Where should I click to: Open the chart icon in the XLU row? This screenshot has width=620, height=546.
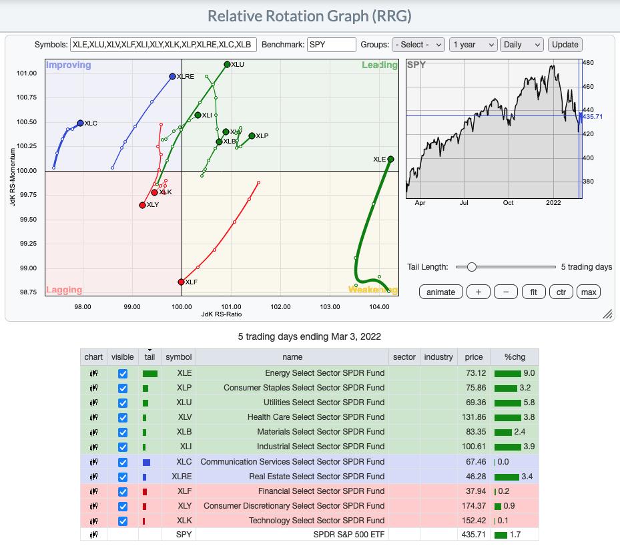point(93,402)
